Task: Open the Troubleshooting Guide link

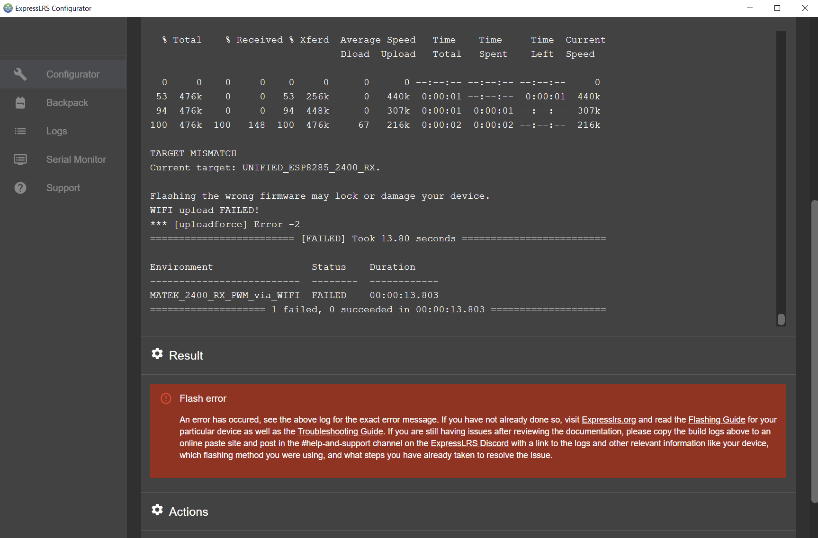Action: coord(340,432)
